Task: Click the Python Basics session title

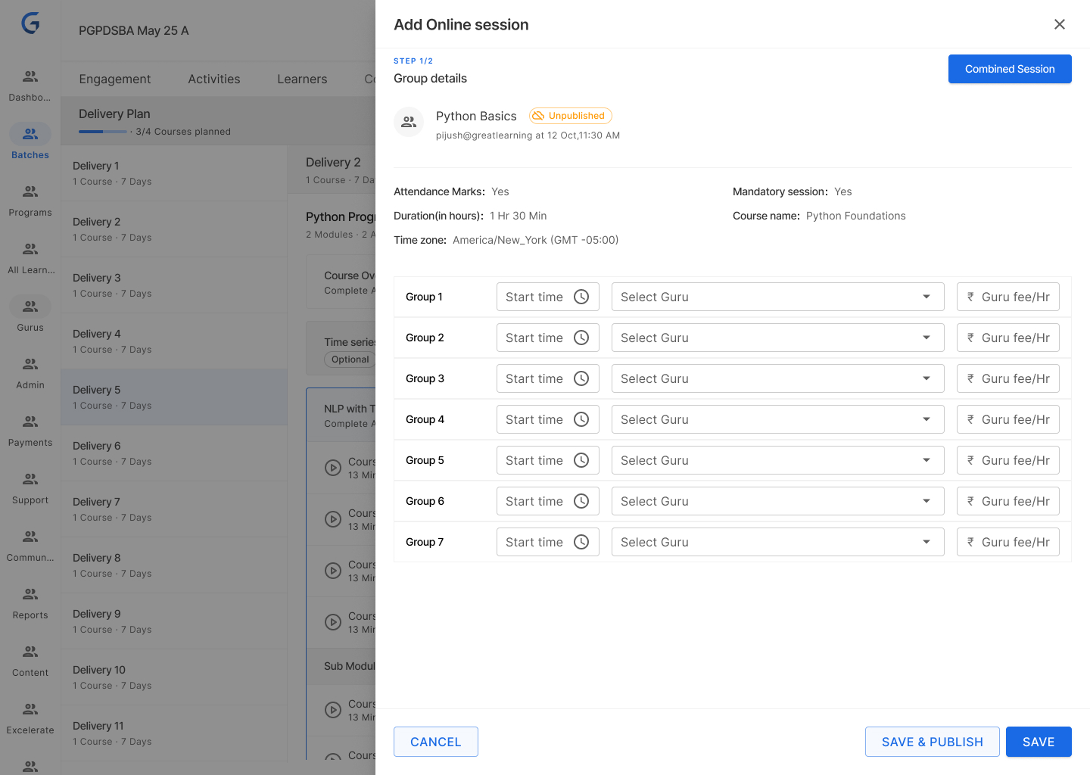Action: 476,116
